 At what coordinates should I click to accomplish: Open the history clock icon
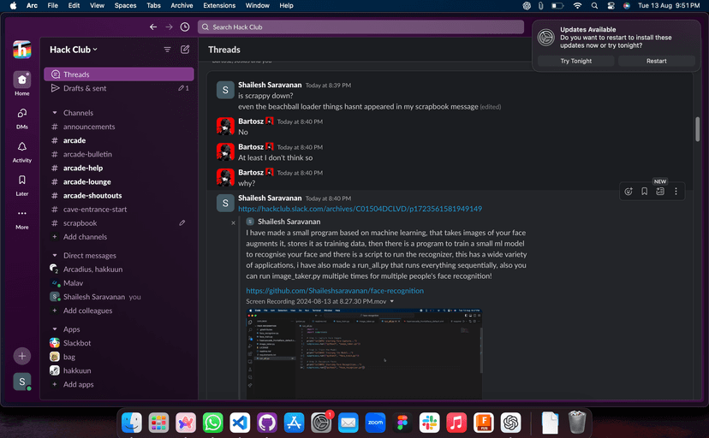(185, 27)
